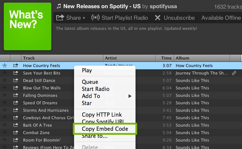
Task: Select Star in the context menu
Action: (x=87, y=103)
